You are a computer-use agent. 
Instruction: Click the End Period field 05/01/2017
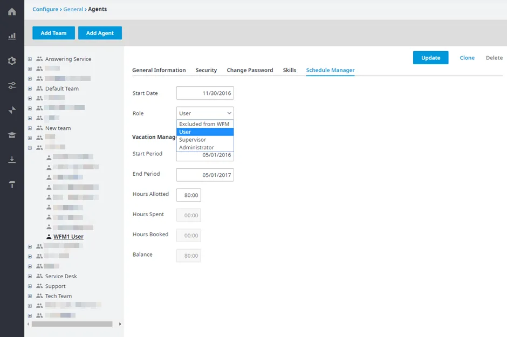click(x=205, y=175)
